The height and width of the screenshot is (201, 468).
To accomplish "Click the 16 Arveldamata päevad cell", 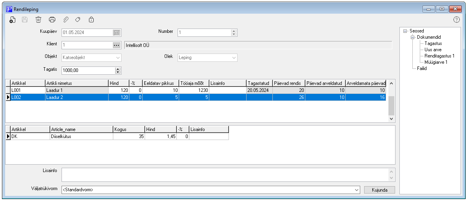I will [x=366, y=97].
